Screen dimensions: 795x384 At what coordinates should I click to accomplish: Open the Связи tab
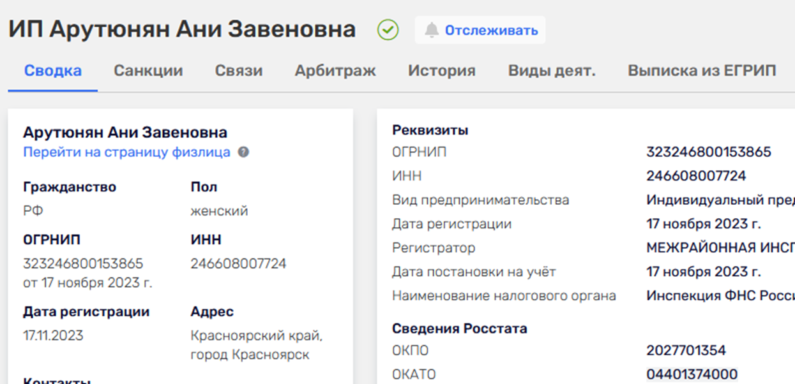[239, 71]
